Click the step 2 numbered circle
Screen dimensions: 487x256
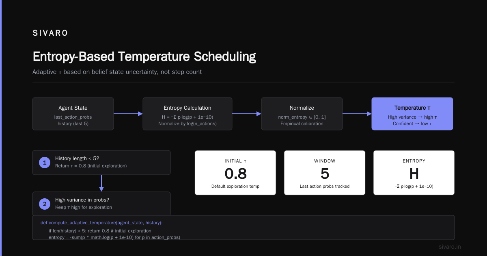coord(44,204)
